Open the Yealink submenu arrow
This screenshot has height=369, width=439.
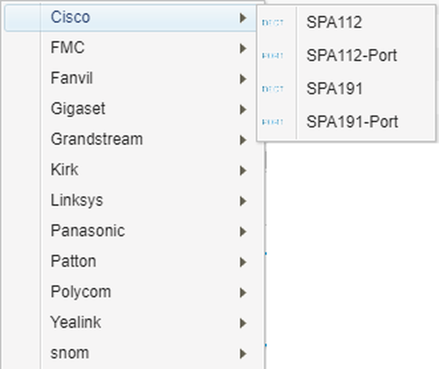click(243, 323)
